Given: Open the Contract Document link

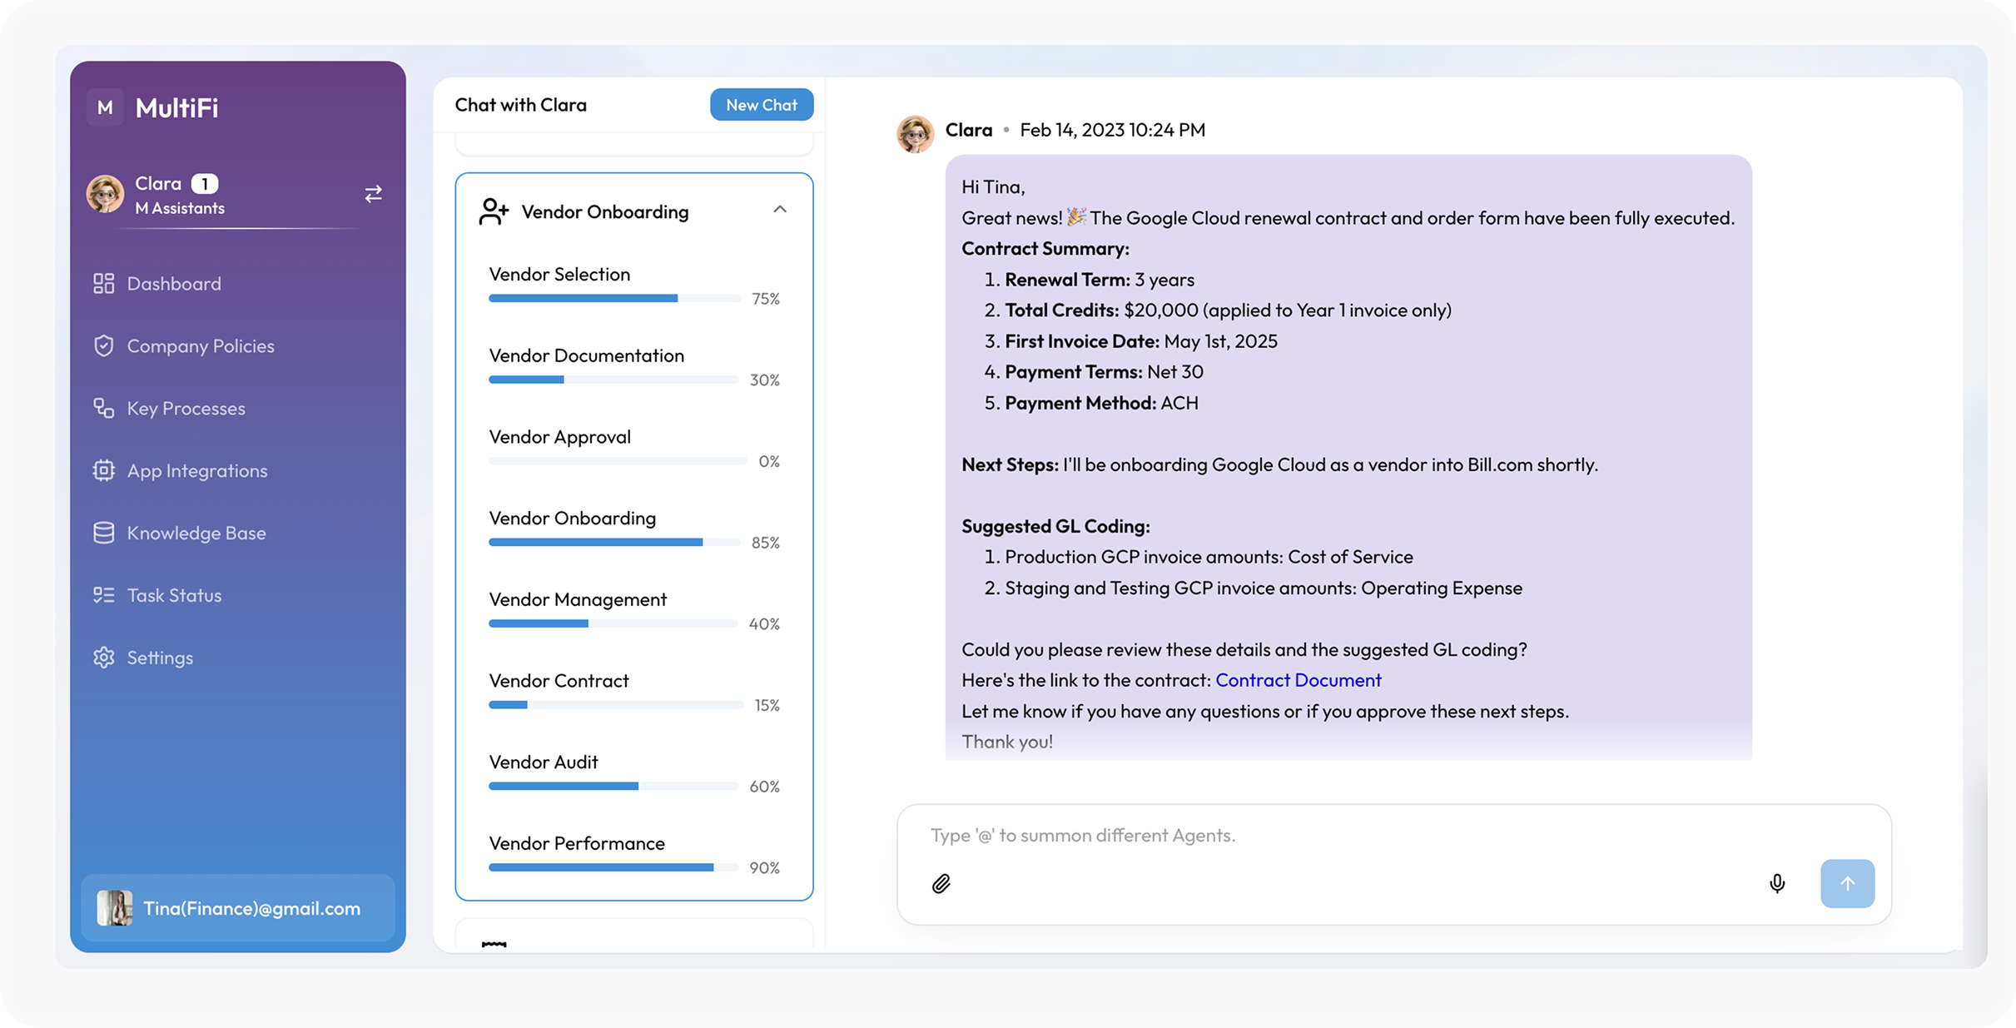Looking at the screenshot, I should pos(1298,680).
